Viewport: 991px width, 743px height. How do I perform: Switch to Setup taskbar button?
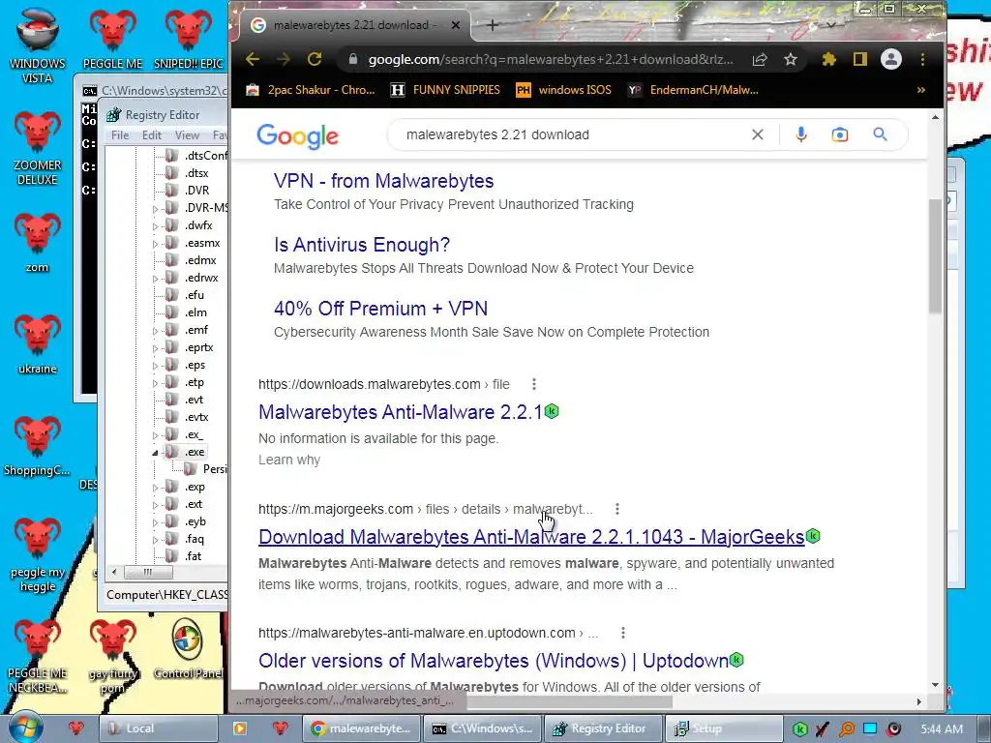724,728
